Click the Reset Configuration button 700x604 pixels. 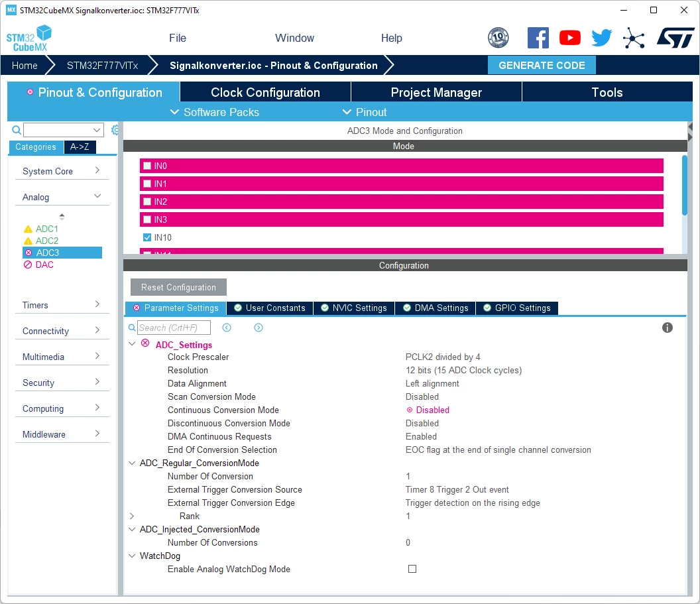178,287
